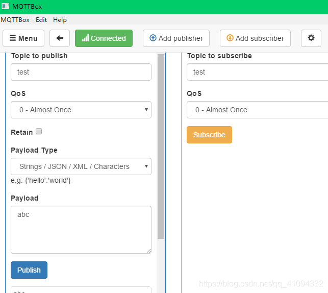Focus the Topic to publish field
The height and width of the screenshot is (293, 328).
click(81, 72)
